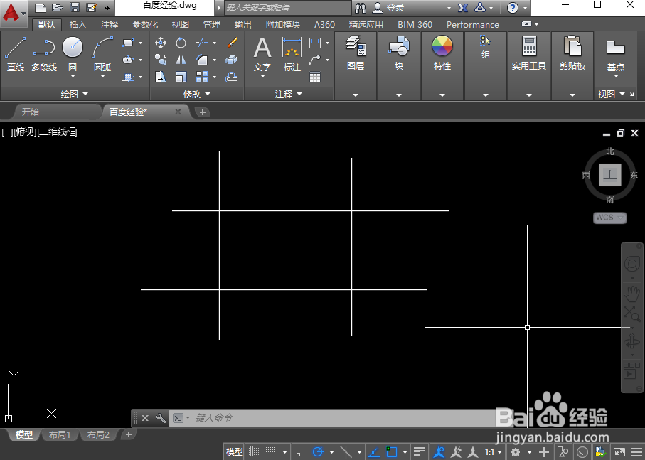Select the Stretch tool

161,77
